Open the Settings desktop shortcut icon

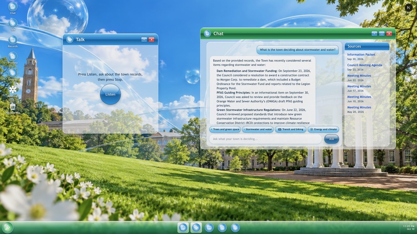pyautogui.click(x=12, y=73)
